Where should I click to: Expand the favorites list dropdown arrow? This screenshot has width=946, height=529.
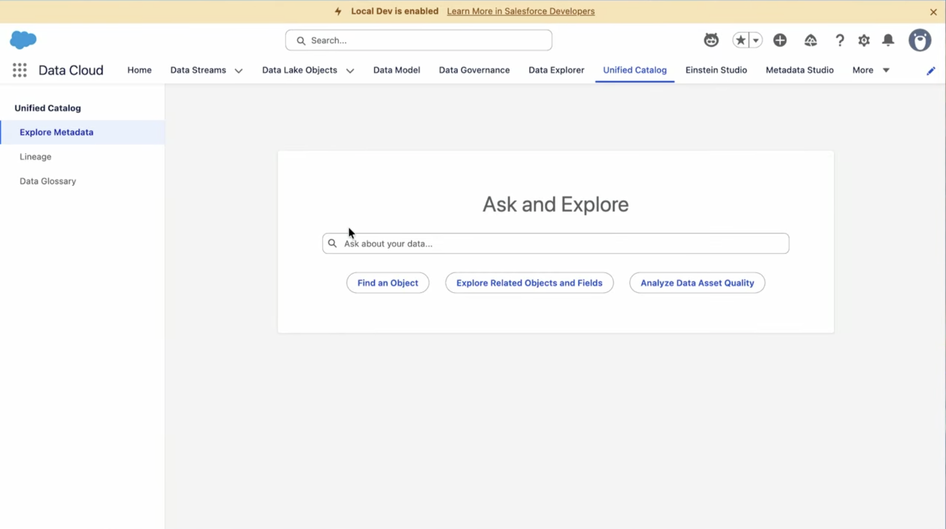(755, 40)
